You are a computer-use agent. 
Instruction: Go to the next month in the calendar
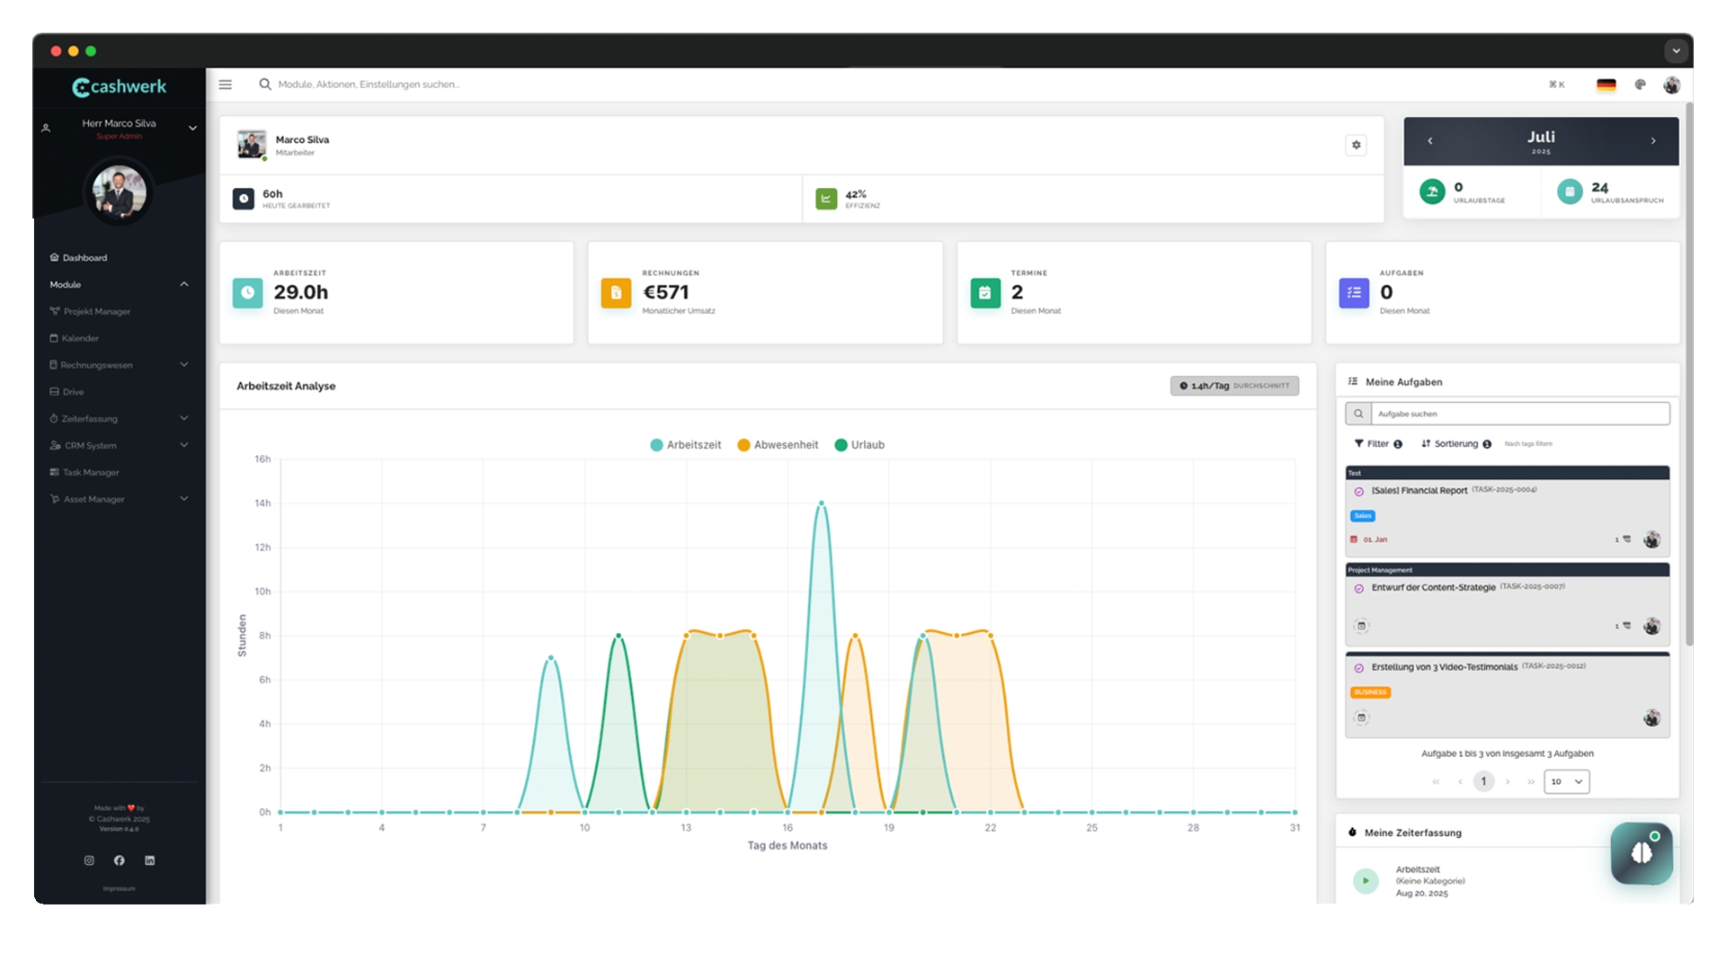point(1652,141)
